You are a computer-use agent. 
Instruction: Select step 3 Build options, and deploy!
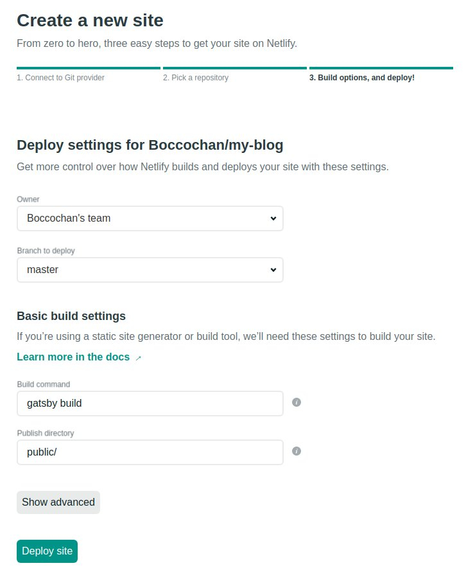[361, 78]
